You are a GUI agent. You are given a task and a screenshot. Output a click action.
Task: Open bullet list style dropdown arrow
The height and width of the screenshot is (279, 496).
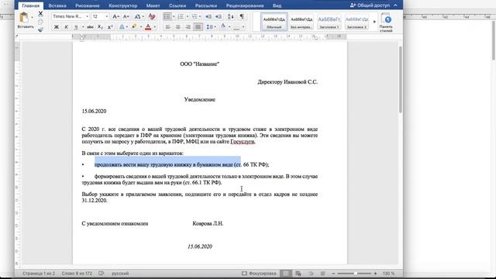(x=174, y=16)
